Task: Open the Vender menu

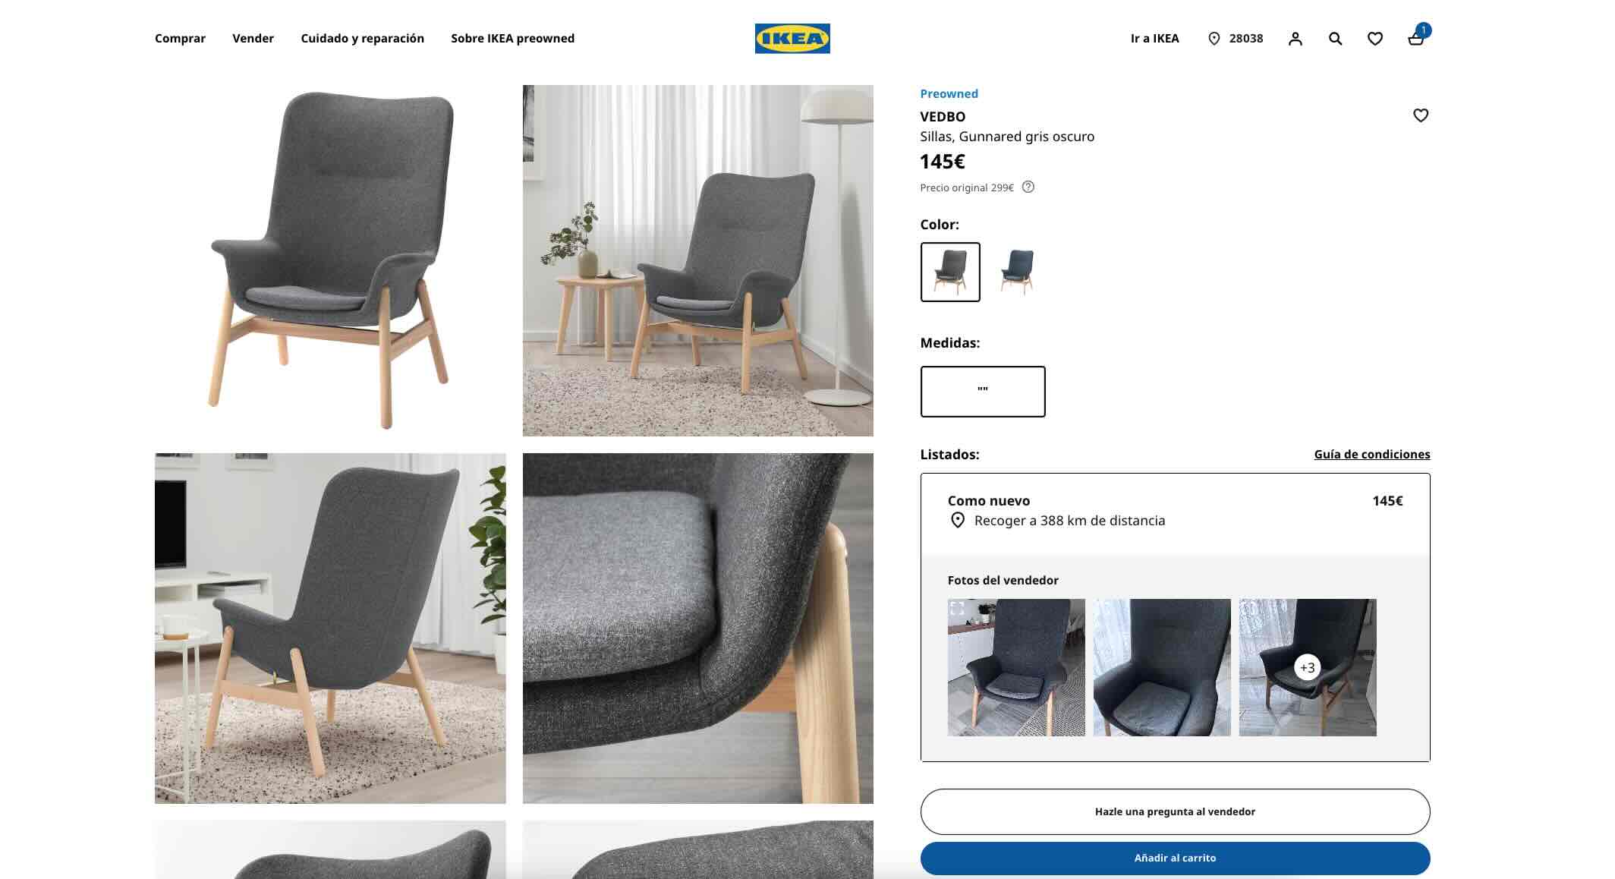Action: (x=253, y=39)
